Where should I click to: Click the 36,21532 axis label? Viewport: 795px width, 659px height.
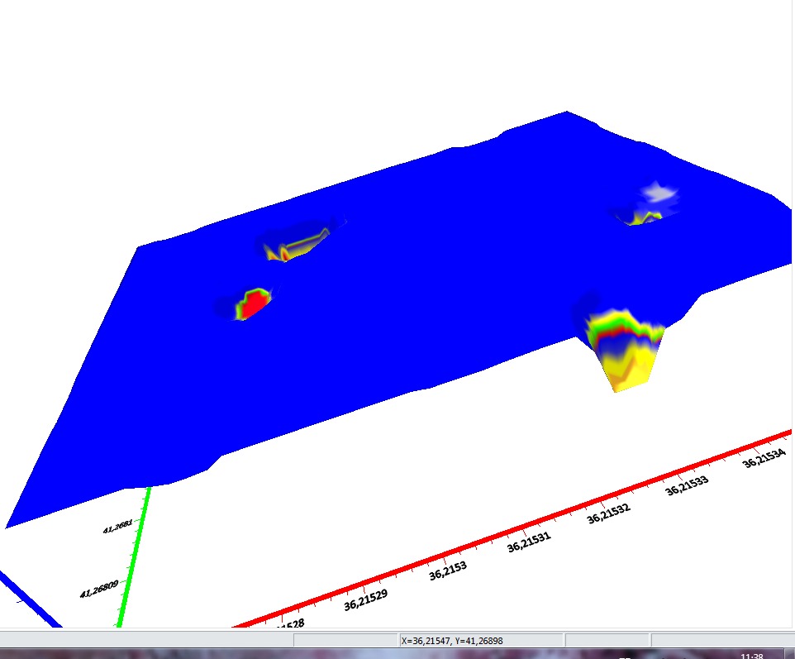click(x=608, y=513)
